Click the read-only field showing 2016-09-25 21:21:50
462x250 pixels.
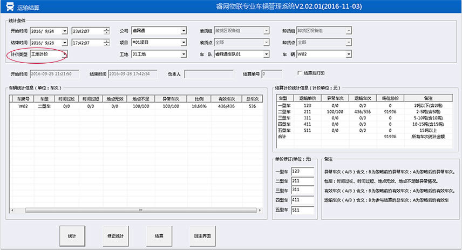tap(55, 74)
